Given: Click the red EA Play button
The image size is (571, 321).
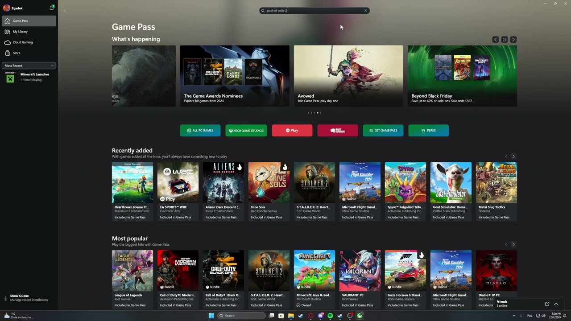Looking at the screenshot, I should tap(292, 131).
